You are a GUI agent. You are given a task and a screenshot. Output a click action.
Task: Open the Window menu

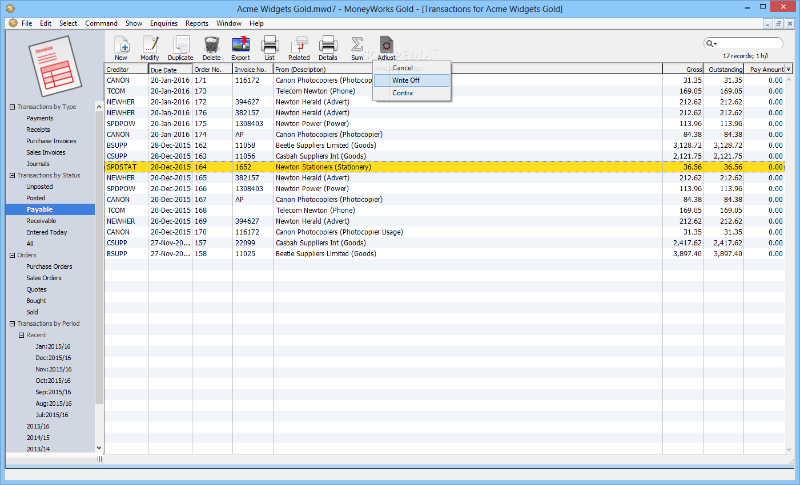[x=229, y=23]
